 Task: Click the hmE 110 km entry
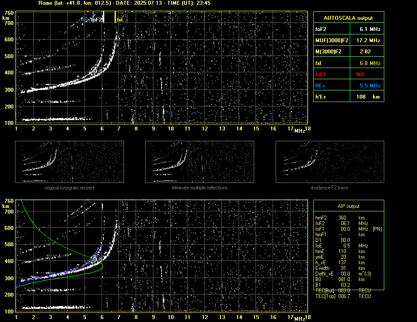coord(340,251)
